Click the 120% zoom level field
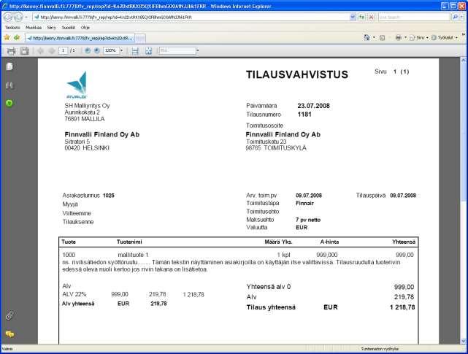 (111, 51)
